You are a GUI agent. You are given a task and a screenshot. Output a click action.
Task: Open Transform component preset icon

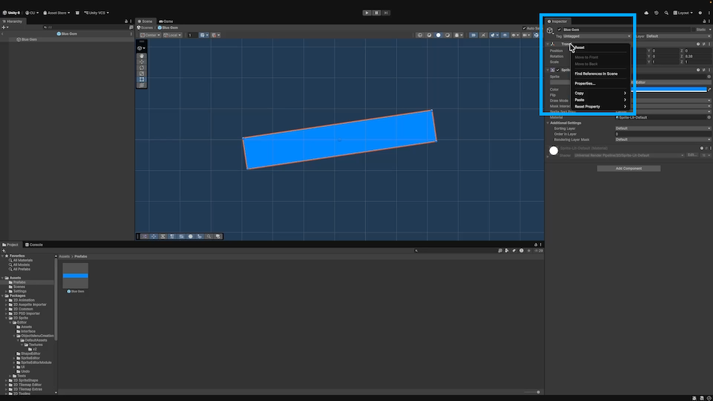click(x=703, y=44)
